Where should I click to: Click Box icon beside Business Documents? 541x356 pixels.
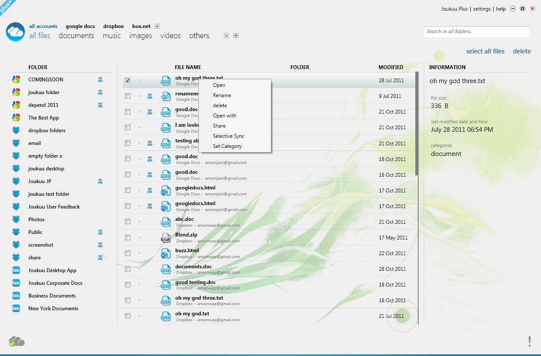coord(16,296)
